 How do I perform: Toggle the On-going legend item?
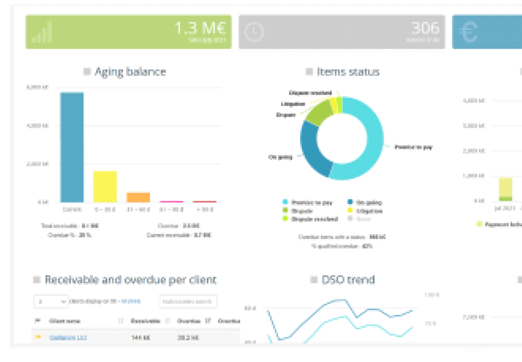365,202
